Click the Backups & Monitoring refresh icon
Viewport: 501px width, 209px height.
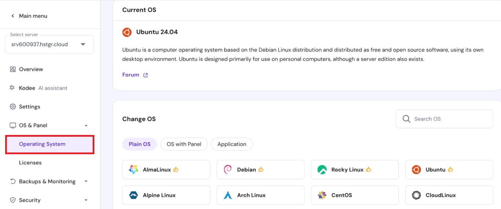13,181
